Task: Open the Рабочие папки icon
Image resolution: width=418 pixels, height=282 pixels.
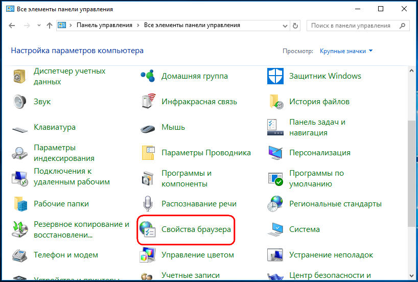Action: click(x=20, y=204)
